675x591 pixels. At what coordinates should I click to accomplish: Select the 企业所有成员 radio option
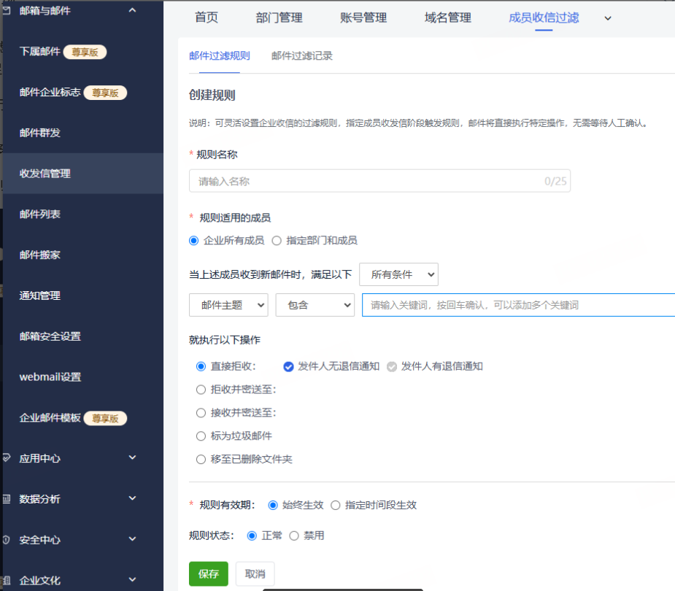[x=193, y=241]
